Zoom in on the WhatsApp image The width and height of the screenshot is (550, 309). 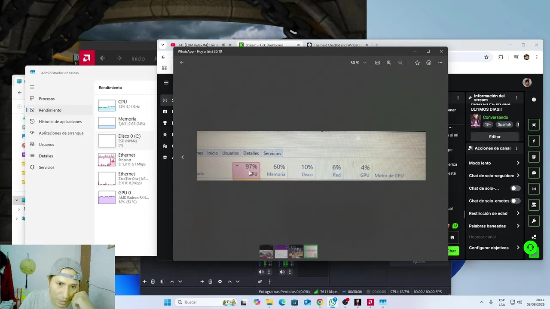point(389,63)
